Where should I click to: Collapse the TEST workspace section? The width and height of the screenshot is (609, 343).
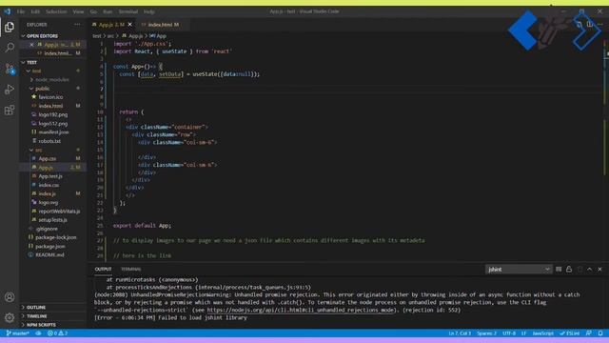pyautogui.click(x=31, y=62)
